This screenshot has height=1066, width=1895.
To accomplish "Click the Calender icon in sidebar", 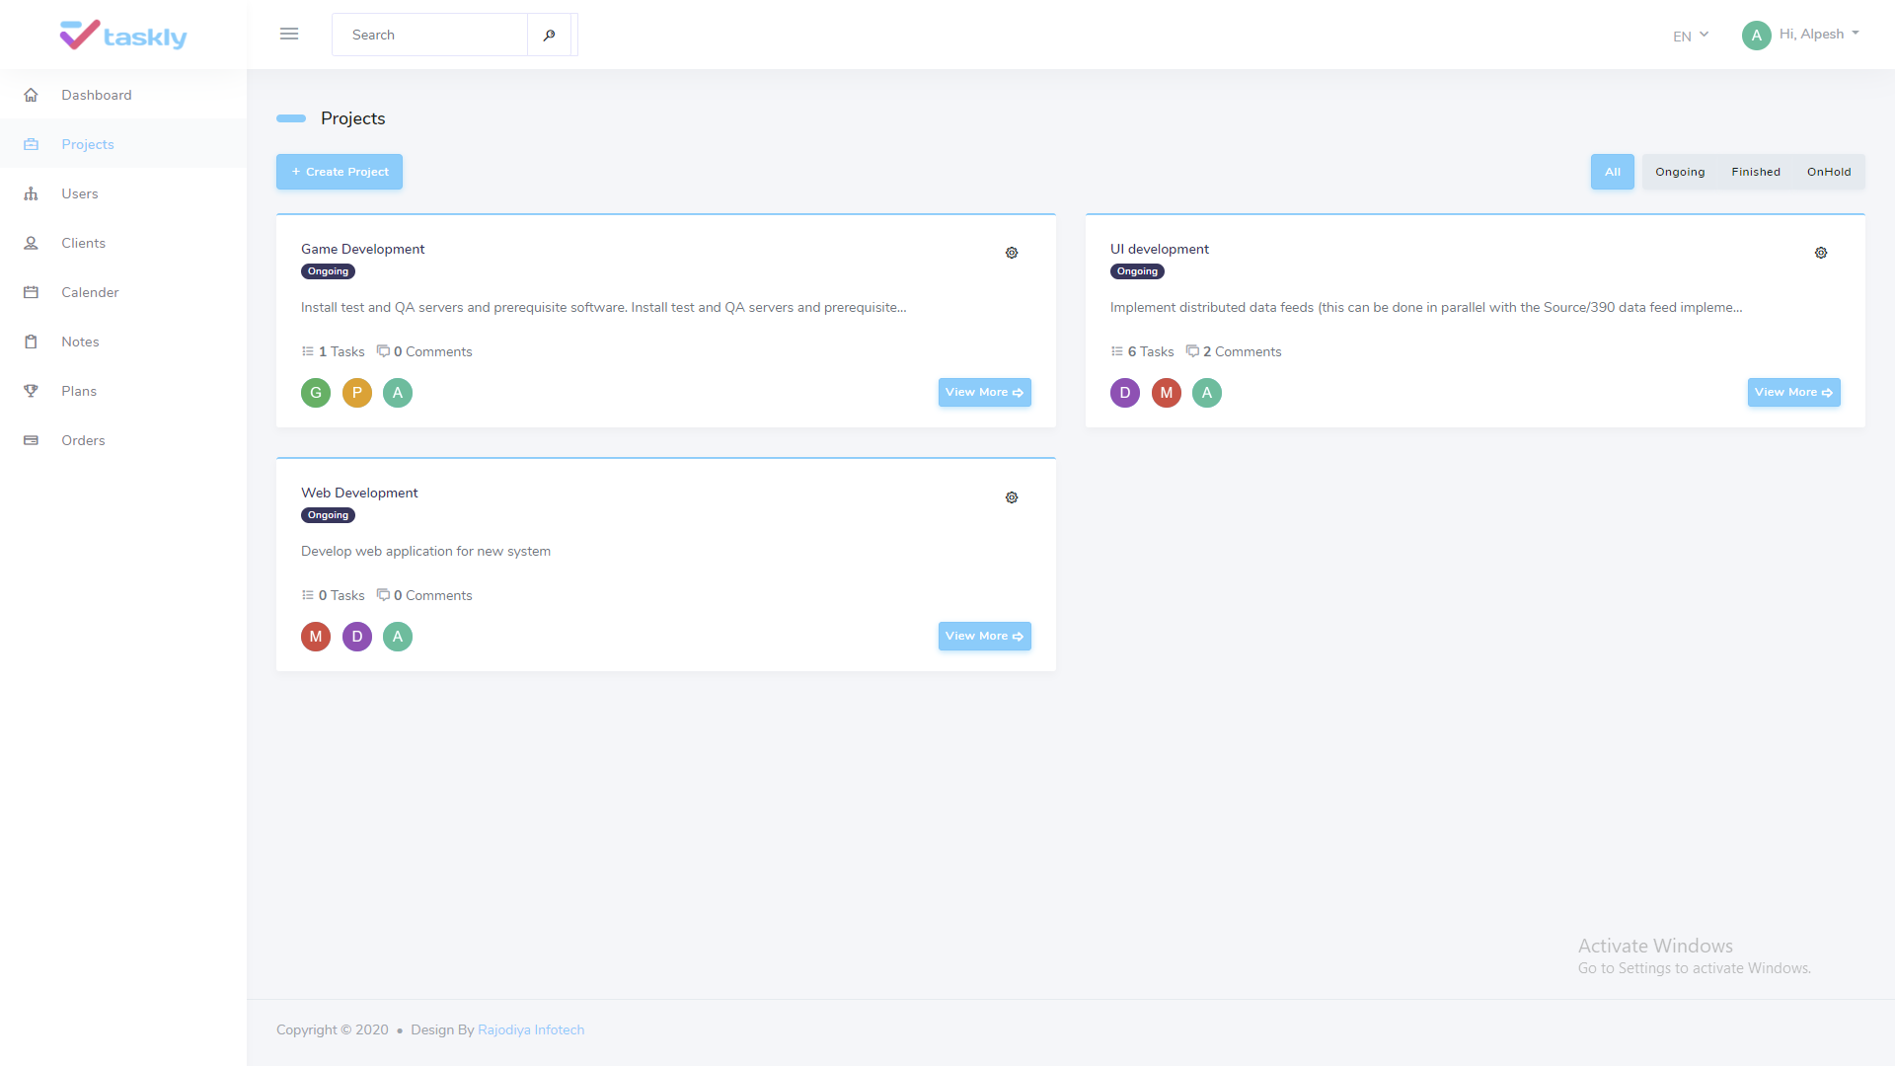I will coord(32,292).
